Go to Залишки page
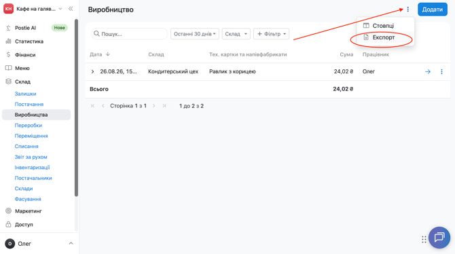455x254 pixels. point(26,94)
